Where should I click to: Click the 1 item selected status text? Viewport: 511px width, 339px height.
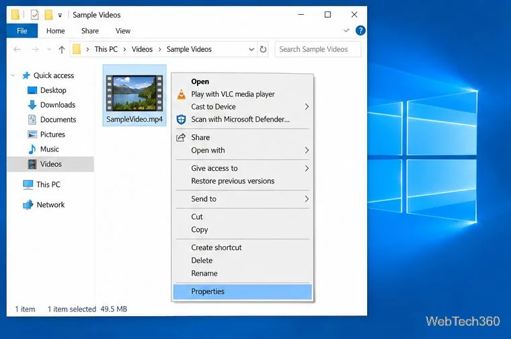(x=72, y=309)
